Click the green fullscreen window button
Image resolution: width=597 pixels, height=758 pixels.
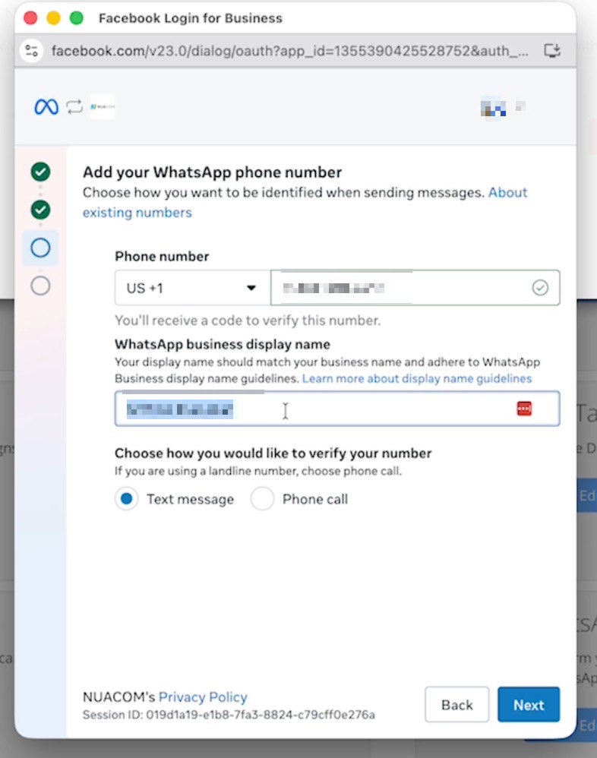(x=77, y=18)
